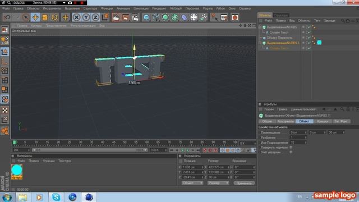
Task: Open the Plugins menu
Action: tap(208, 8)
